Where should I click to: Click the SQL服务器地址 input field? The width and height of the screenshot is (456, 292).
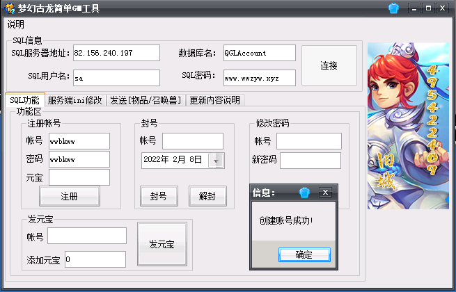click(116, 53)
